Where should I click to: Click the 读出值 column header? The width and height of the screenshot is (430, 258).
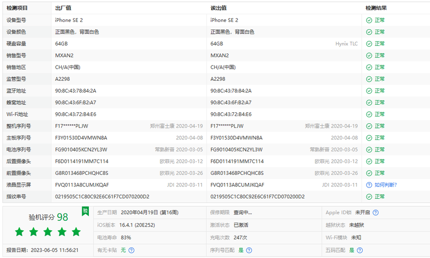pyautogui.click(x=218, y=8)
